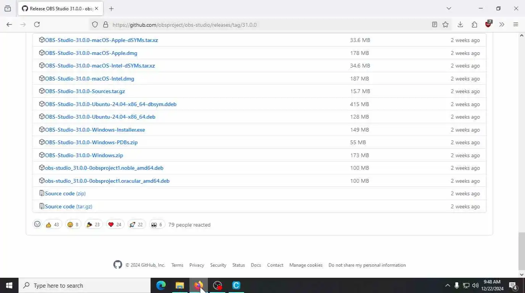This screenshot has width=525, height=293.
Task: Toggle the eyes reaction (6)
Action: click(157, 225)
